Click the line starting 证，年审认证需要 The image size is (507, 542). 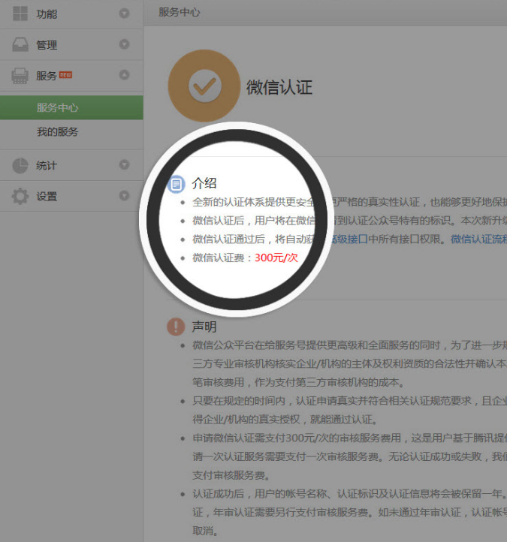pyautogui.click(x=350, y=513)
